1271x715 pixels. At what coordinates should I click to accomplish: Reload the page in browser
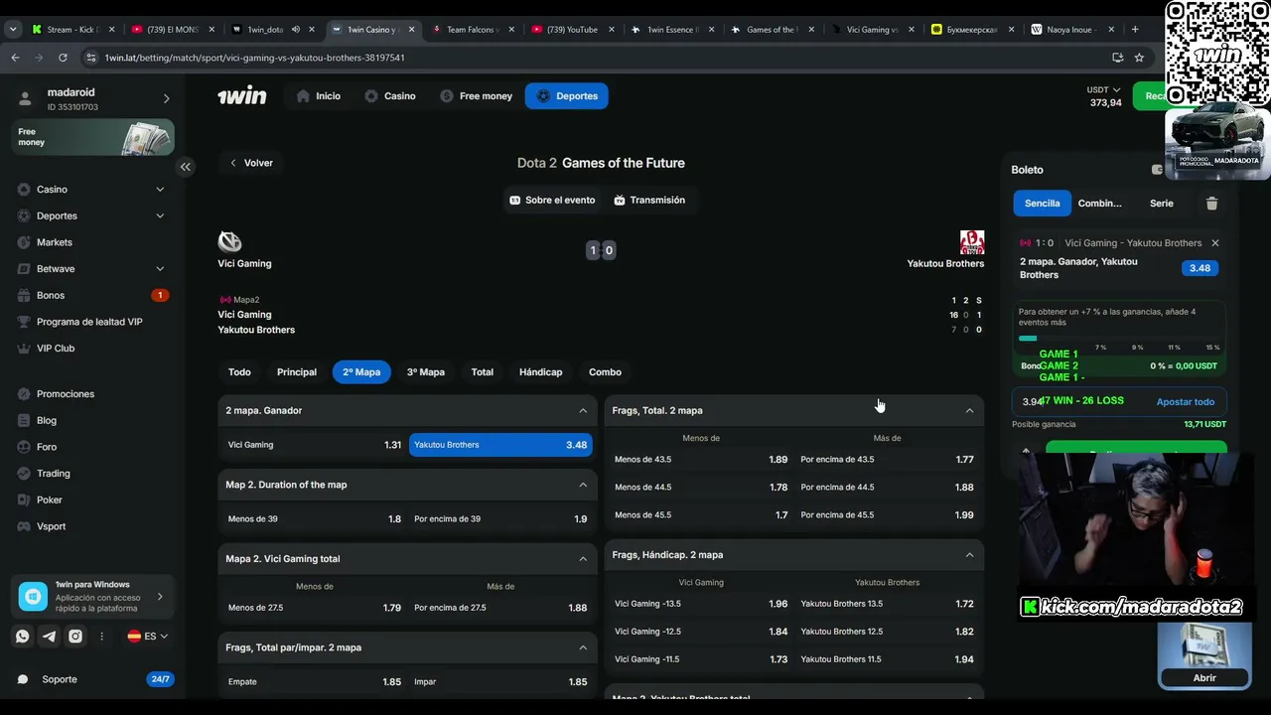(x=63, y=58)
